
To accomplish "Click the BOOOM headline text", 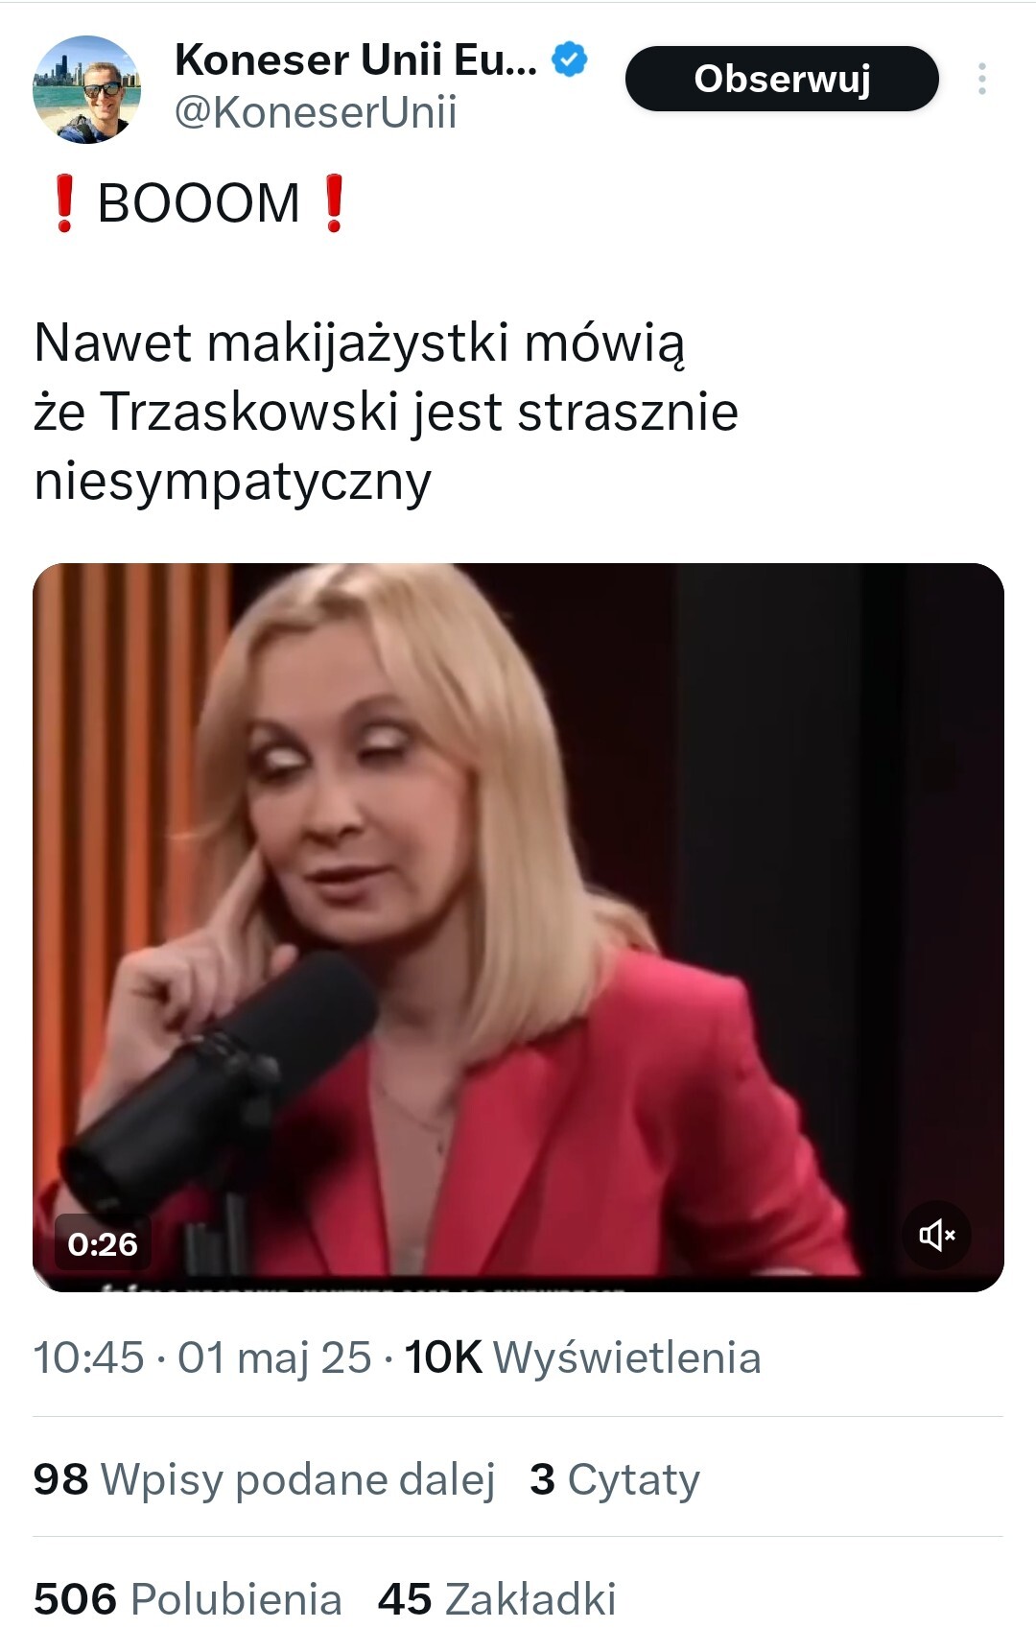I will tap(199, 203).
